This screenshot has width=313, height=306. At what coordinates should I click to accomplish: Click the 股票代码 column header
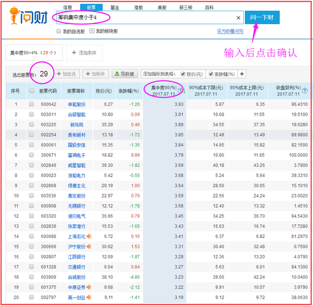pos(48,91)
